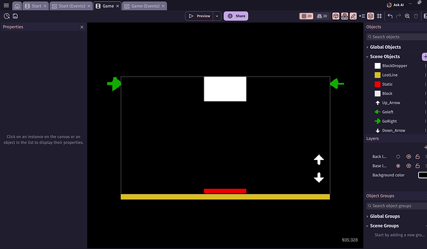Close the Properties panel
Viewport: 427px width, 249px height.
pos(82,27)
